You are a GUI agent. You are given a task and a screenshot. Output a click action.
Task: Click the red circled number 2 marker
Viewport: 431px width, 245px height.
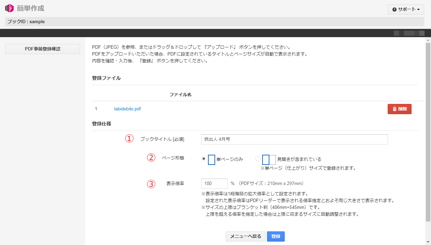tap(151, 158)
